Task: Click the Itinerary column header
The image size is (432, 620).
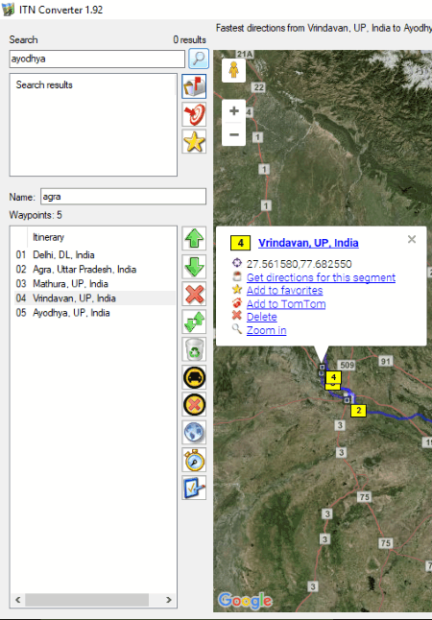Action: click(48, 237)
